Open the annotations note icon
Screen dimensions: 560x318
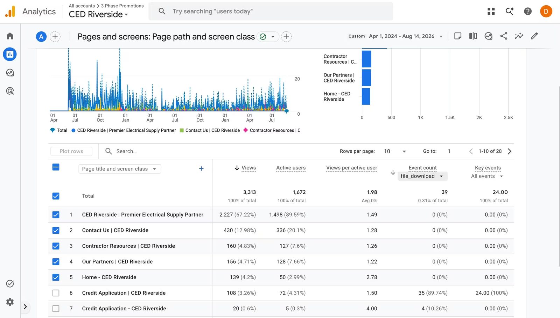(x=458, y=36)
